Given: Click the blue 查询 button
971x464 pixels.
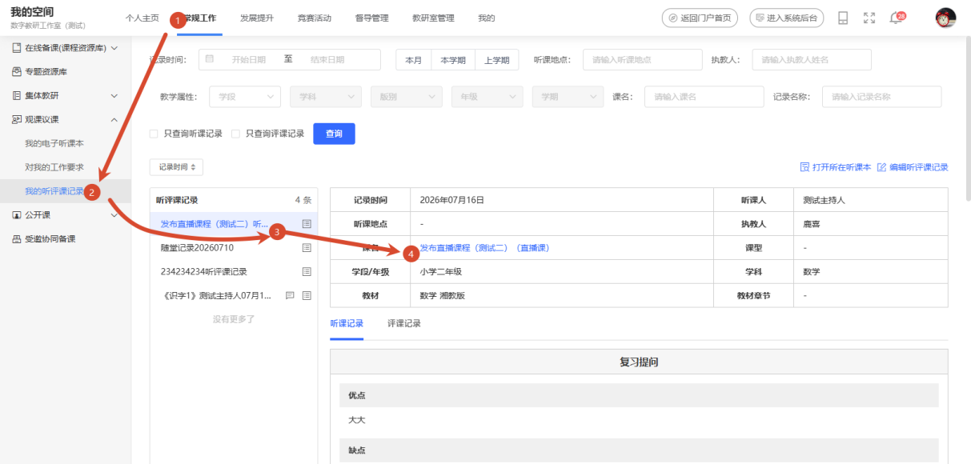Looking at the screenshot, I should tap(334, 134).
